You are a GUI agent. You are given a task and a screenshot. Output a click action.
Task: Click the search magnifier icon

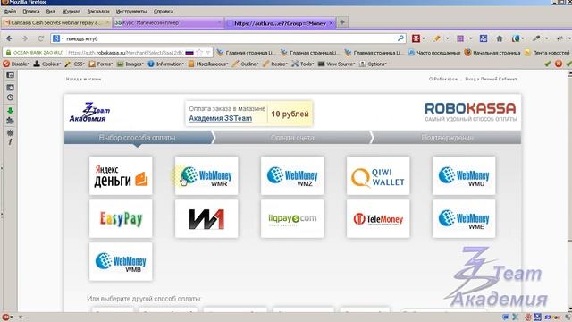click(x=400, y=38)
